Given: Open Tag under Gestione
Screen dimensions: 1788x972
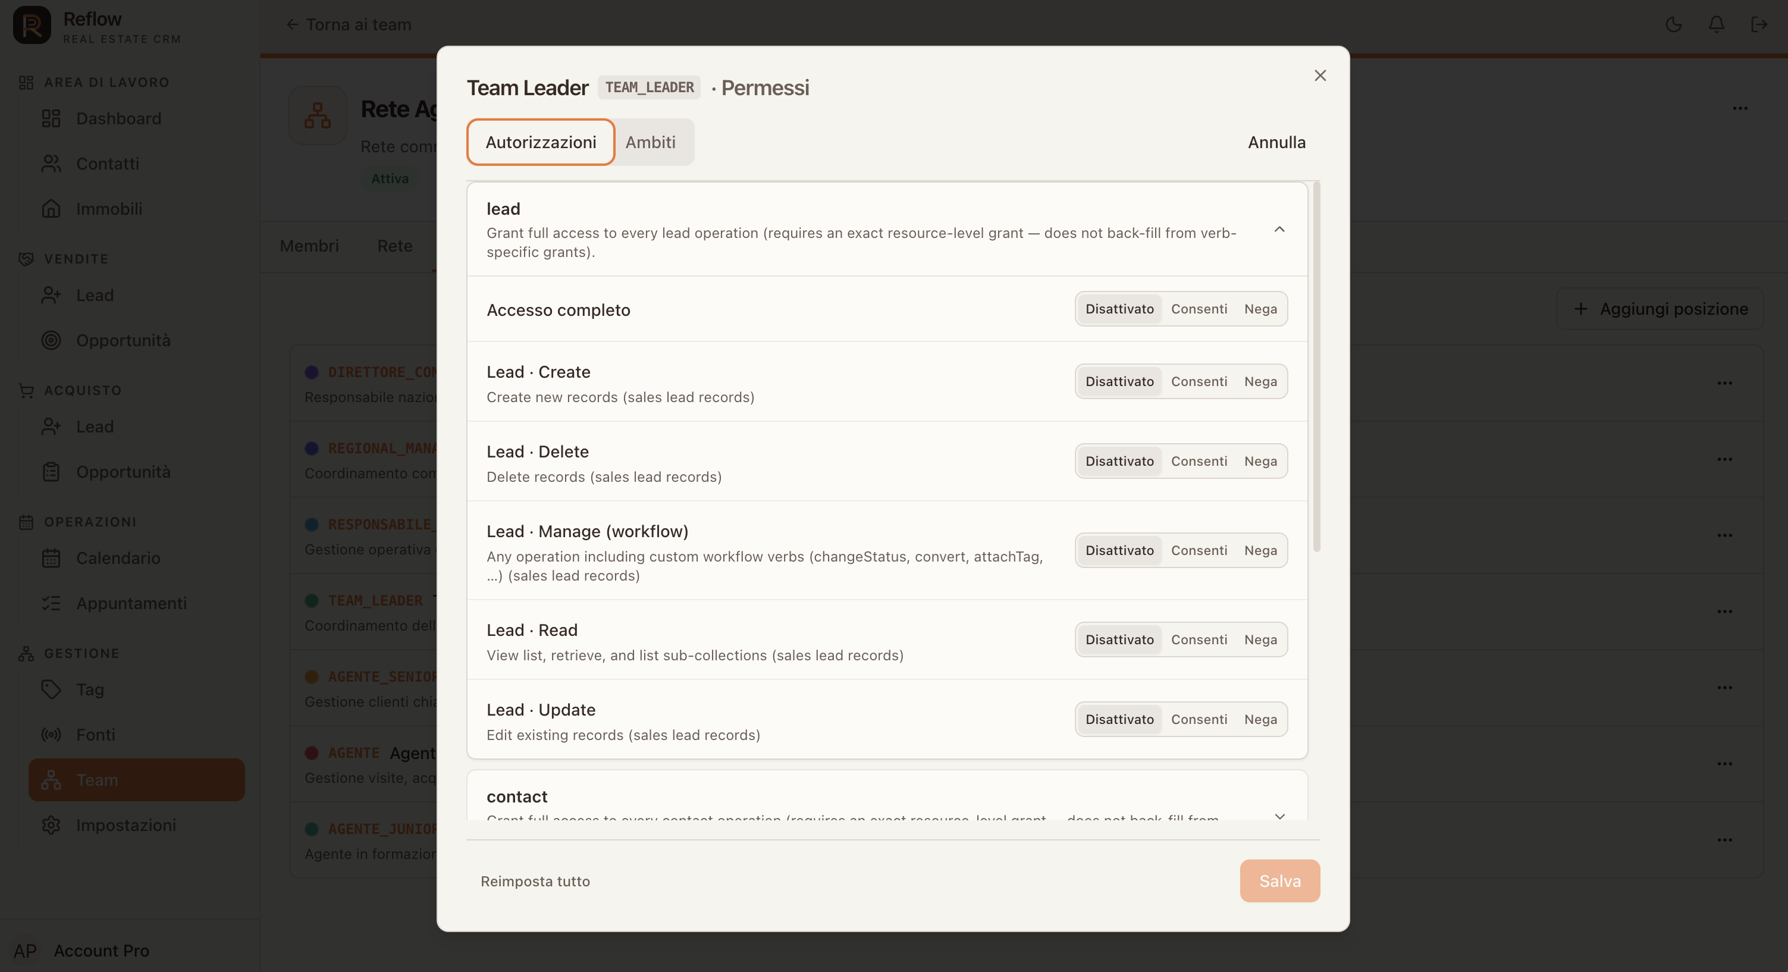Looking at the screenshot, I should [x=137, y=689].
